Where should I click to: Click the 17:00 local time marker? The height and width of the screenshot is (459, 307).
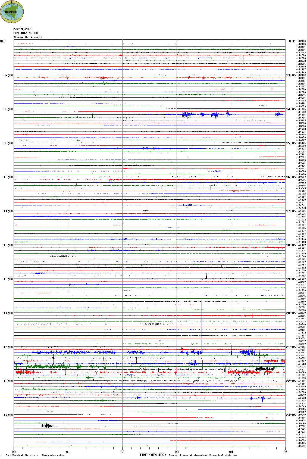pos(8,415)
